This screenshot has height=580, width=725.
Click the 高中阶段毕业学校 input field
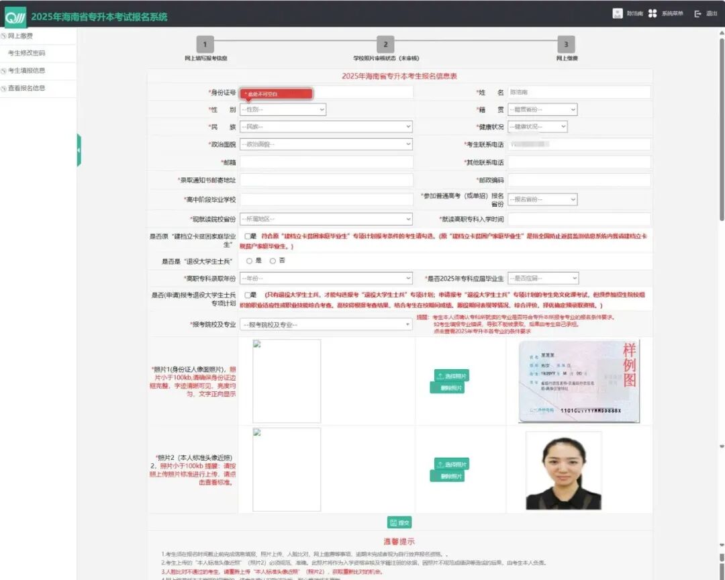[x=326, y=199]
